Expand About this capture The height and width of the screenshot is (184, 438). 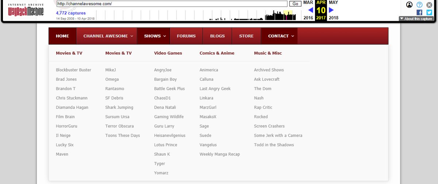click(416, 19)
